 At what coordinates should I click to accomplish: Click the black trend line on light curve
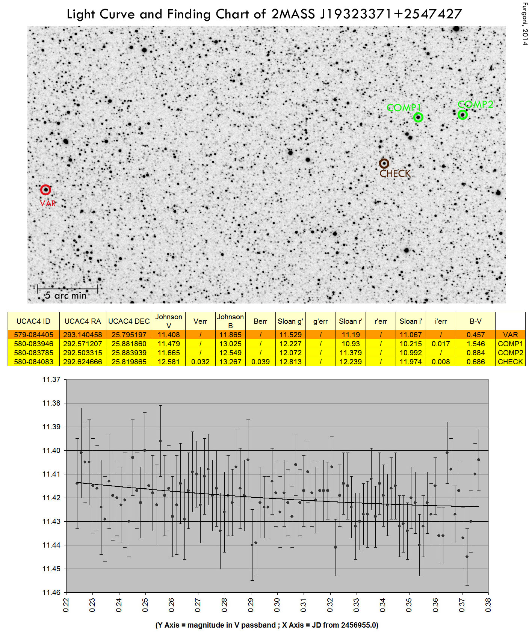(x=278, y=498)
